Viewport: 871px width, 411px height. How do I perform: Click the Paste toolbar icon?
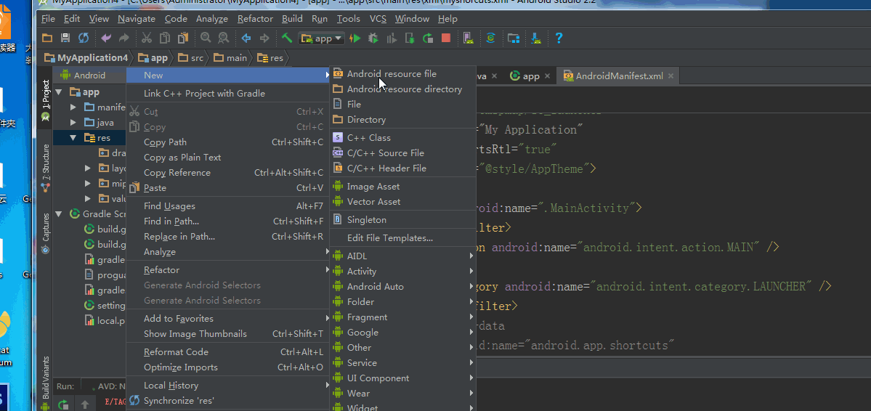point(183,38)
